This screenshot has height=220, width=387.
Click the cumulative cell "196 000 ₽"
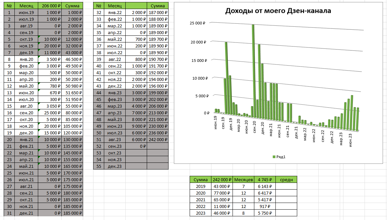(x=158, y=86)
